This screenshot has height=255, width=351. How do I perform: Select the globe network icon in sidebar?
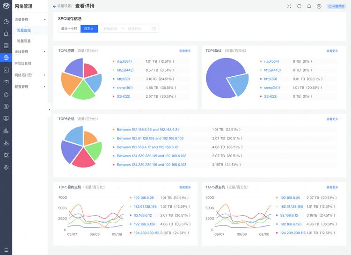click(x=6, y=58)
